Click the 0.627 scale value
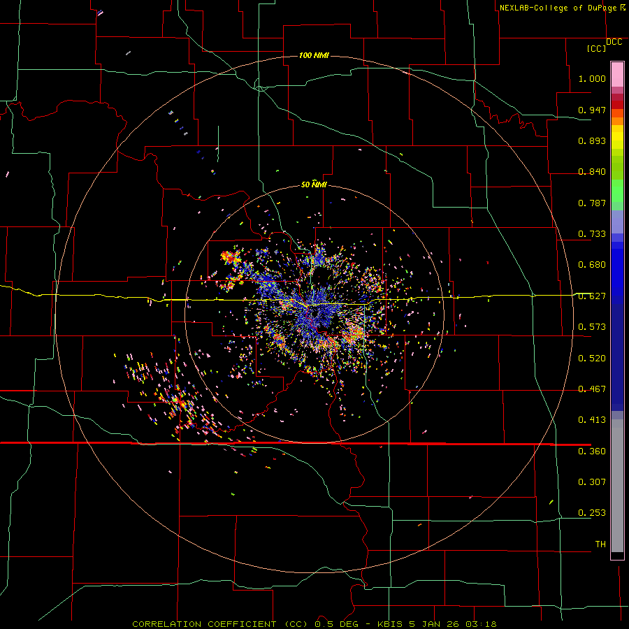The height and width of the screenshot is (629, 629). pyautogui.click(x=592, y=296)
